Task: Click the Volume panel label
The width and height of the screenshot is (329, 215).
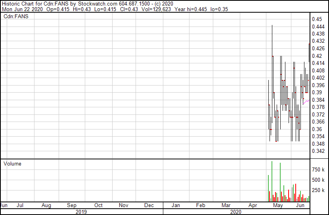Action: [12, 164]
